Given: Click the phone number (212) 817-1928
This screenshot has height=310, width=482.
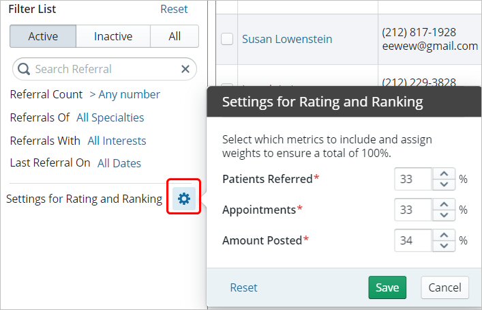Looking at the screenshot, I should 419,32.
